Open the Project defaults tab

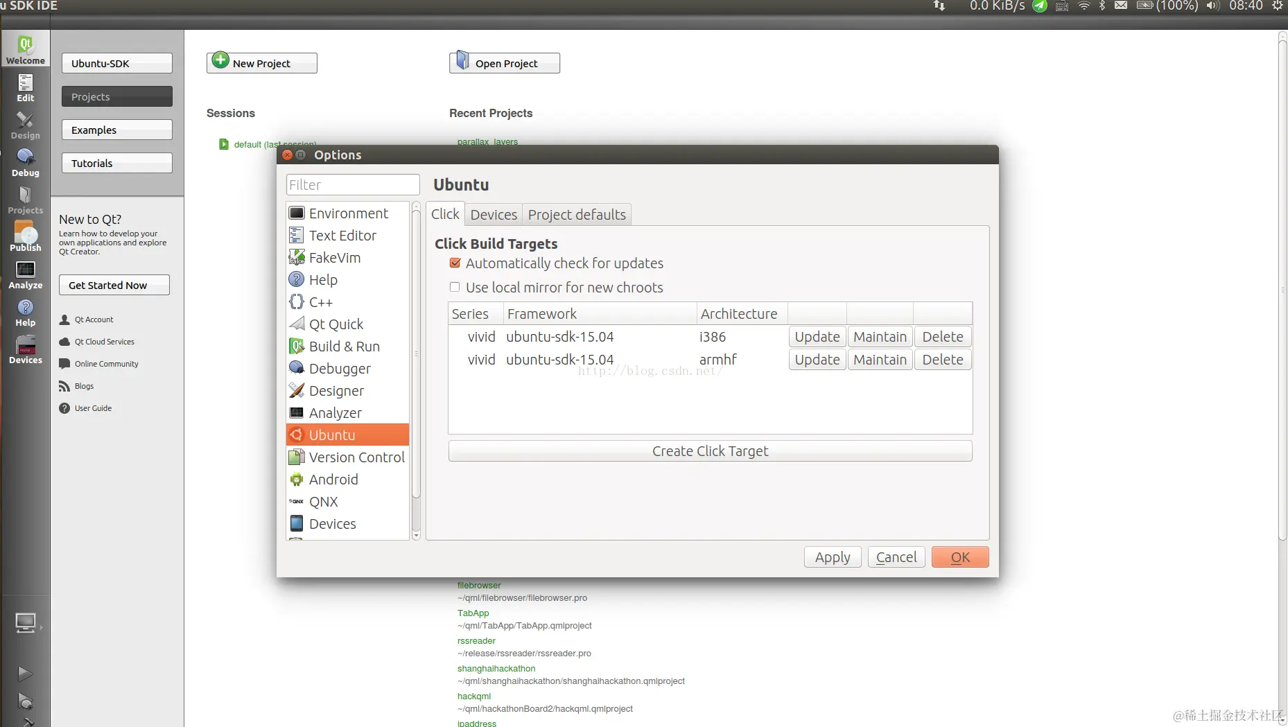pos(577,215)
